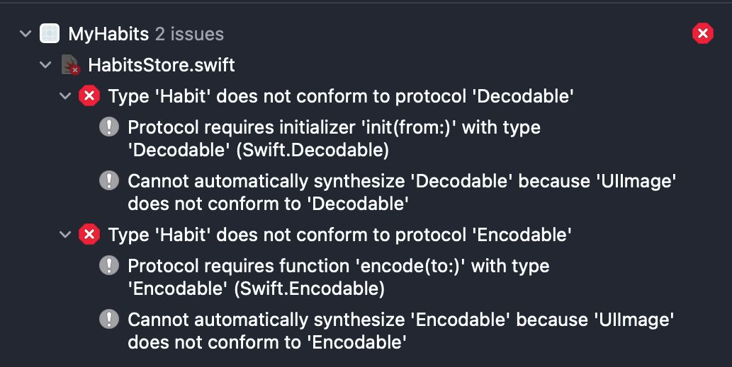Click the note icon for init(from:) requirement
This screenshot has height=367, width=732.
point(109,127)
